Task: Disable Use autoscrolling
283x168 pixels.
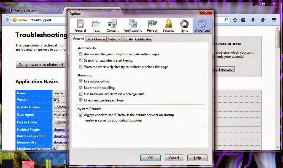Action: (x=80, y=81)
